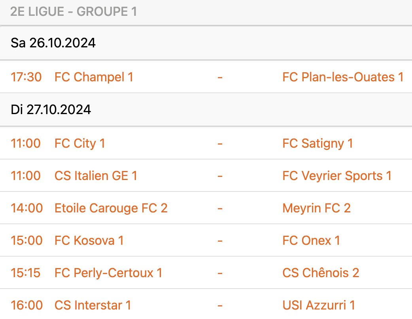The image size is (412, 319).
Task: Click the 14:00 match time
Action: coord(26,208)
